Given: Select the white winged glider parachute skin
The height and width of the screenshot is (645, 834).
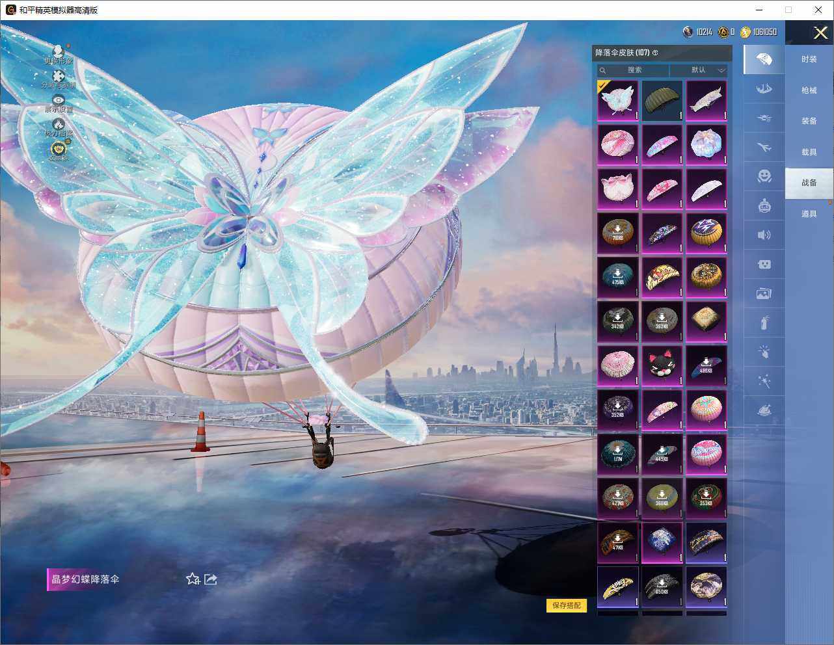Looking at the screenshot, I should pos(706,101).
